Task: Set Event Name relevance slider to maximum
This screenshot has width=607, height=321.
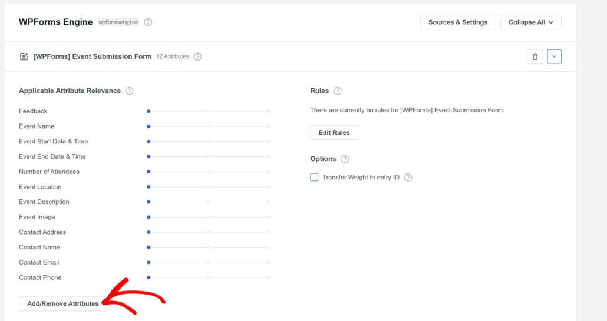Action: coord(269,126)
